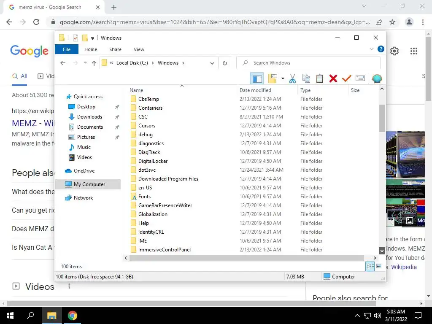Click the Chrome profile avatar icon
The width and height of the screenshot is (432, 324).
coord(409,22)
